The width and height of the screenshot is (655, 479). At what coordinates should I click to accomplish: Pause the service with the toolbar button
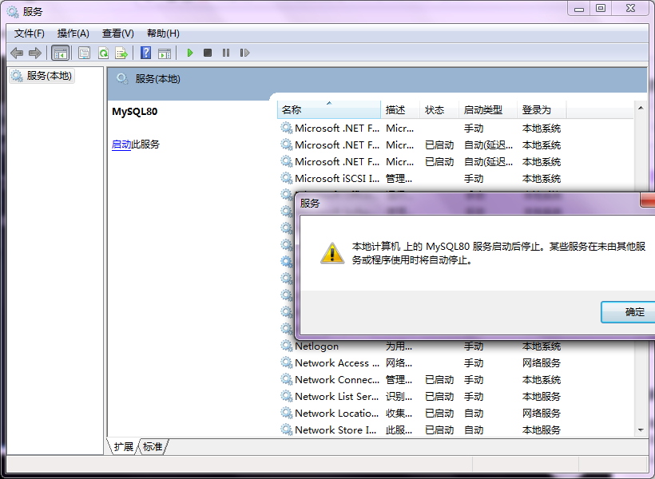(x=226, y=53)
